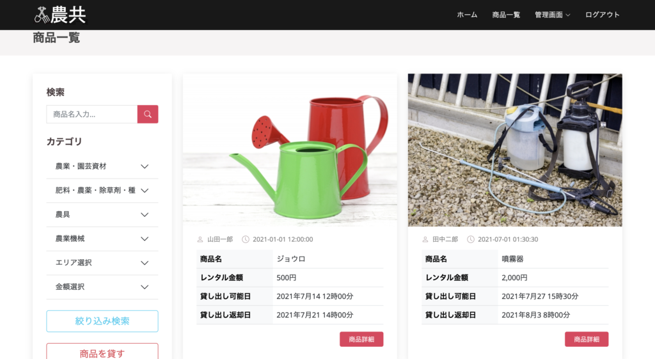Click the clock icon beside 2021-01-01 date
This screenshot has width=655, height=359.
click(246, 239)
